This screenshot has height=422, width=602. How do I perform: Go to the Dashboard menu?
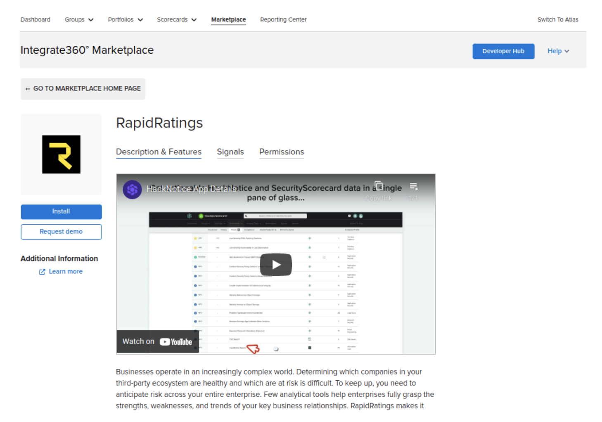pyautogui.click(x=36, y=19)
